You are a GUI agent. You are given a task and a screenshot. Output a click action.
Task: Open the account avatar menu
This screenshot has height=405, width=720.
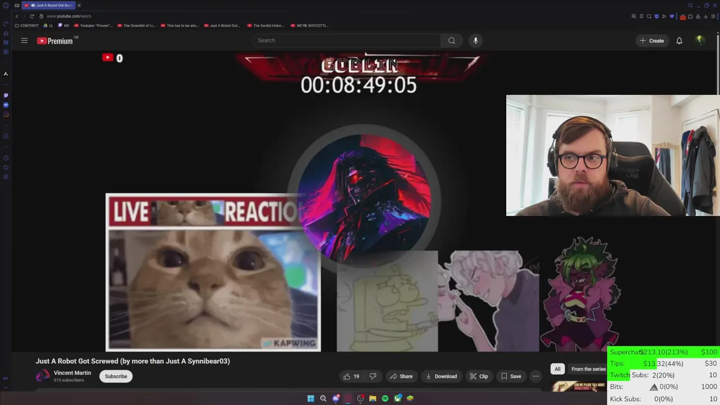(700, 40)
